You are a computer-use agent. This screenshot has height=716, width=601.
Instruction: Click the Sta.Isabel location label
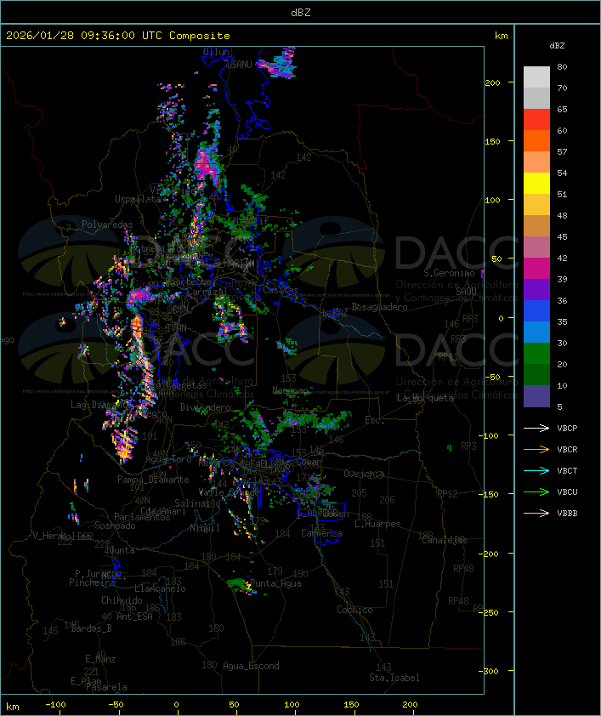coord(394,678)
